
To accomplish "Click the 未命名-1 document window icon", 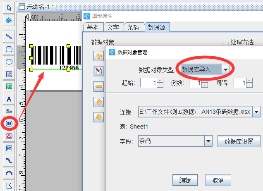I will click(22, 7).
